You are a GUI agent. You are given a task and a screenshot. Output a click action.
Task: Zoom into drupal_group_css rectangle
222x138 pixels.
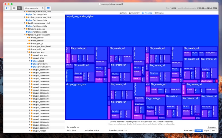coord(86,101)
